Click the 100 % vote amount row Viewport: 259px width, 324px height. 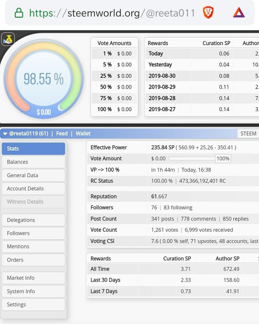[x=114, y=109]
